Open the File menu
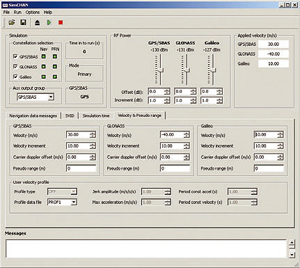The height and width of the screenshot is (268, 300). click(6, 13)
